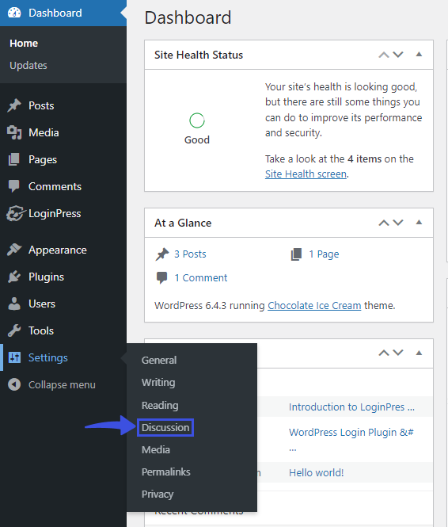Open the Site Health screen link
This screenshot has width=448, height=527.
306,174
